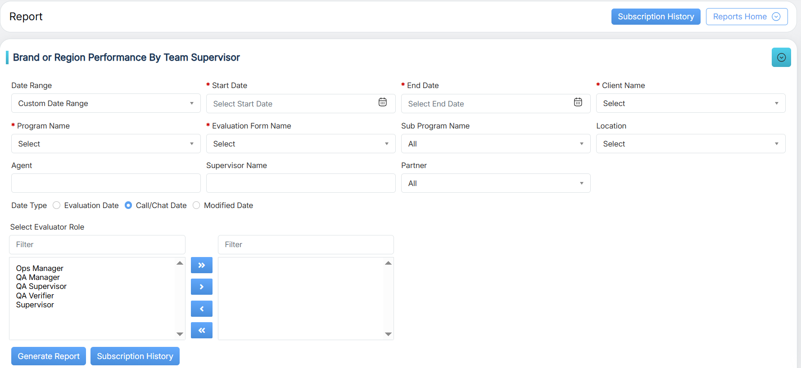Open the Client Name dropdown
The height and width of the screenshot is (368, 801).
690,103
